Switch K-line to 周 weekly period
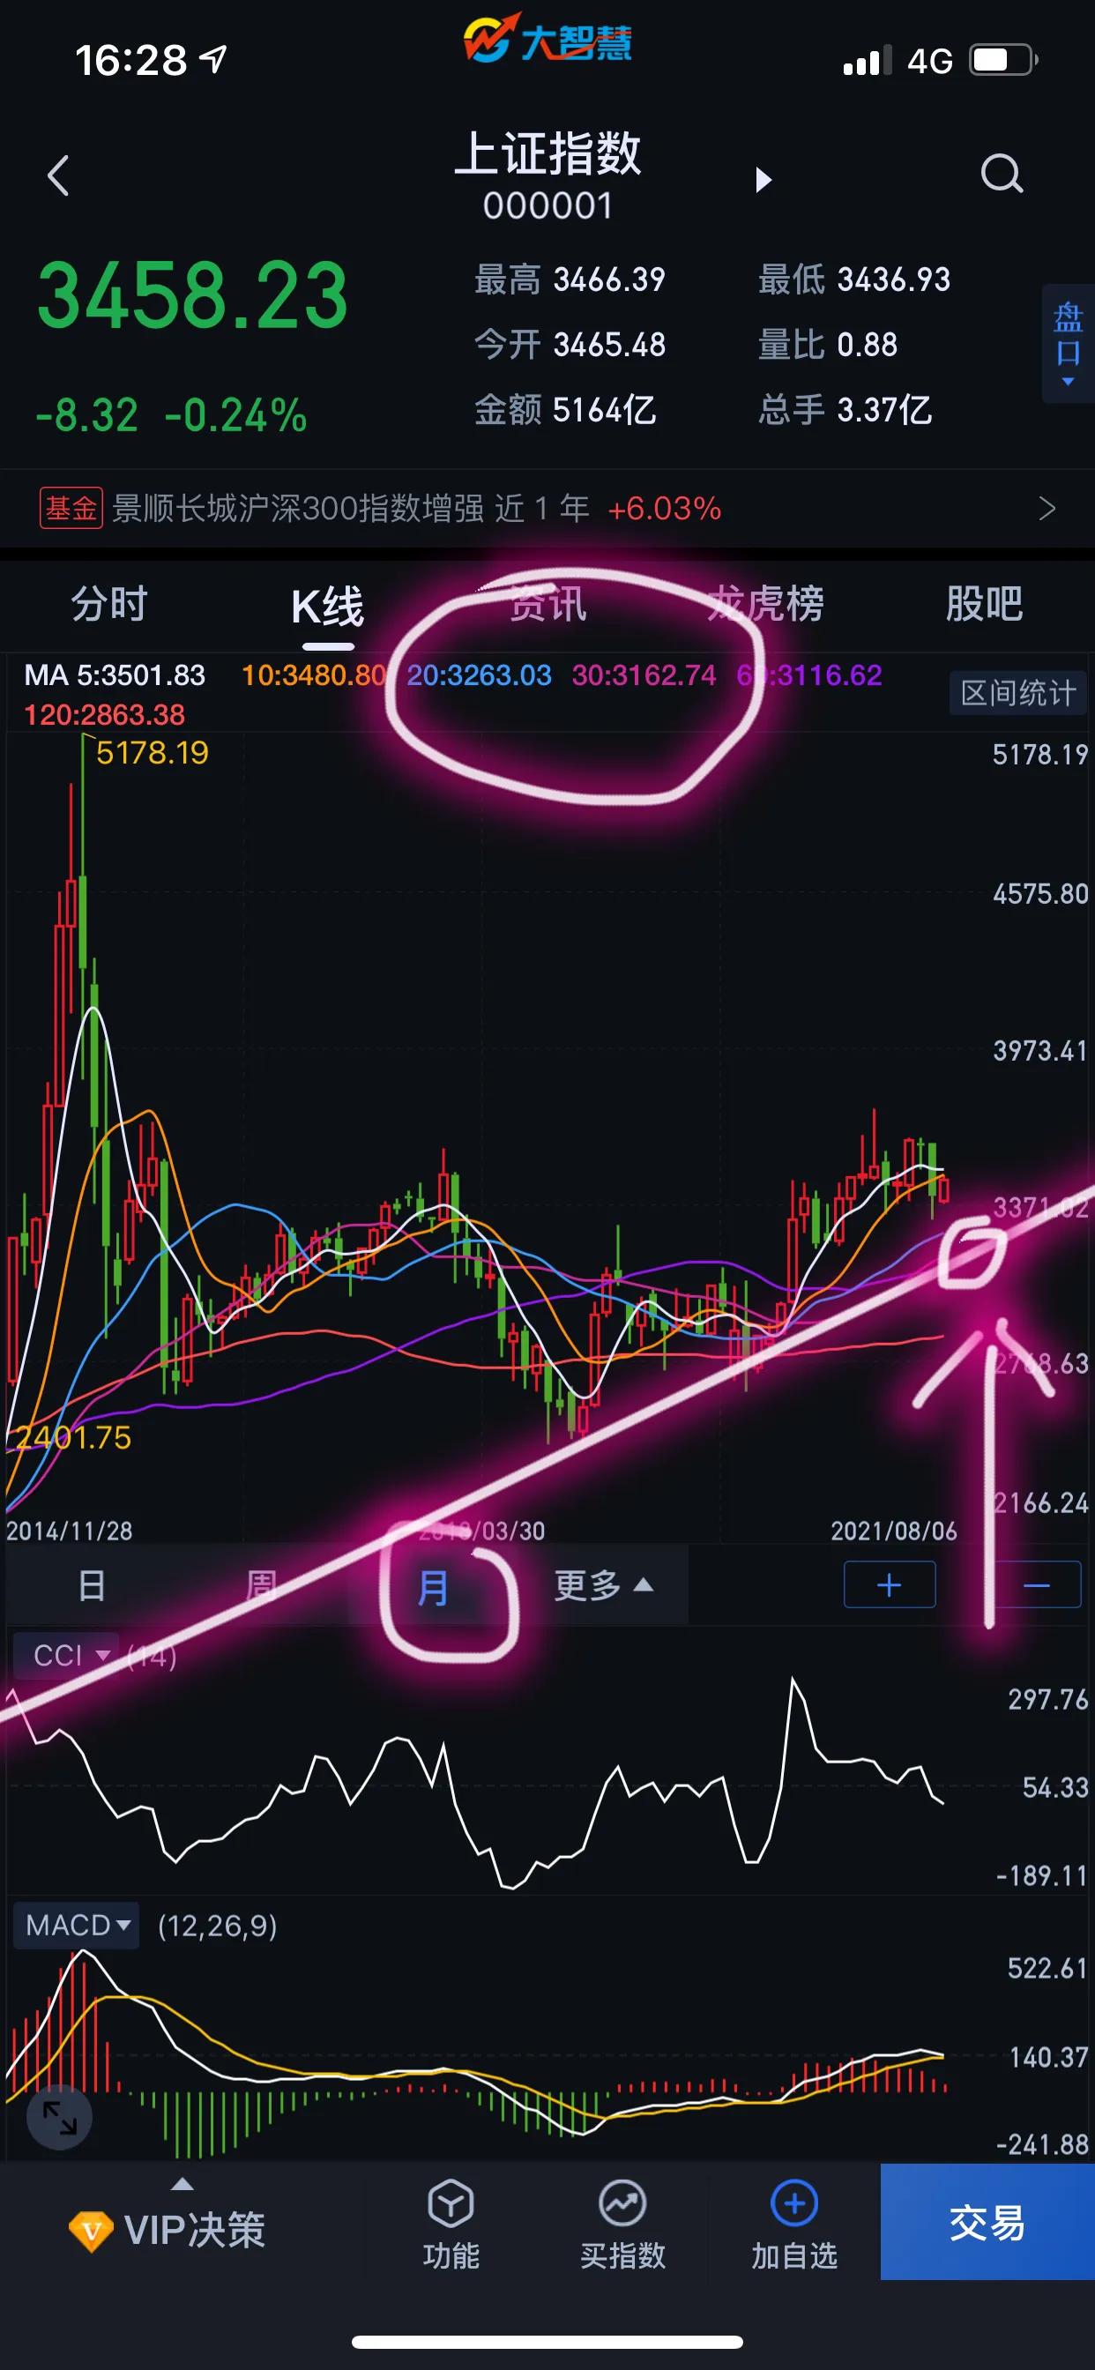The height and width of the screenshot is (2370, 1095). click(261, 1585)
